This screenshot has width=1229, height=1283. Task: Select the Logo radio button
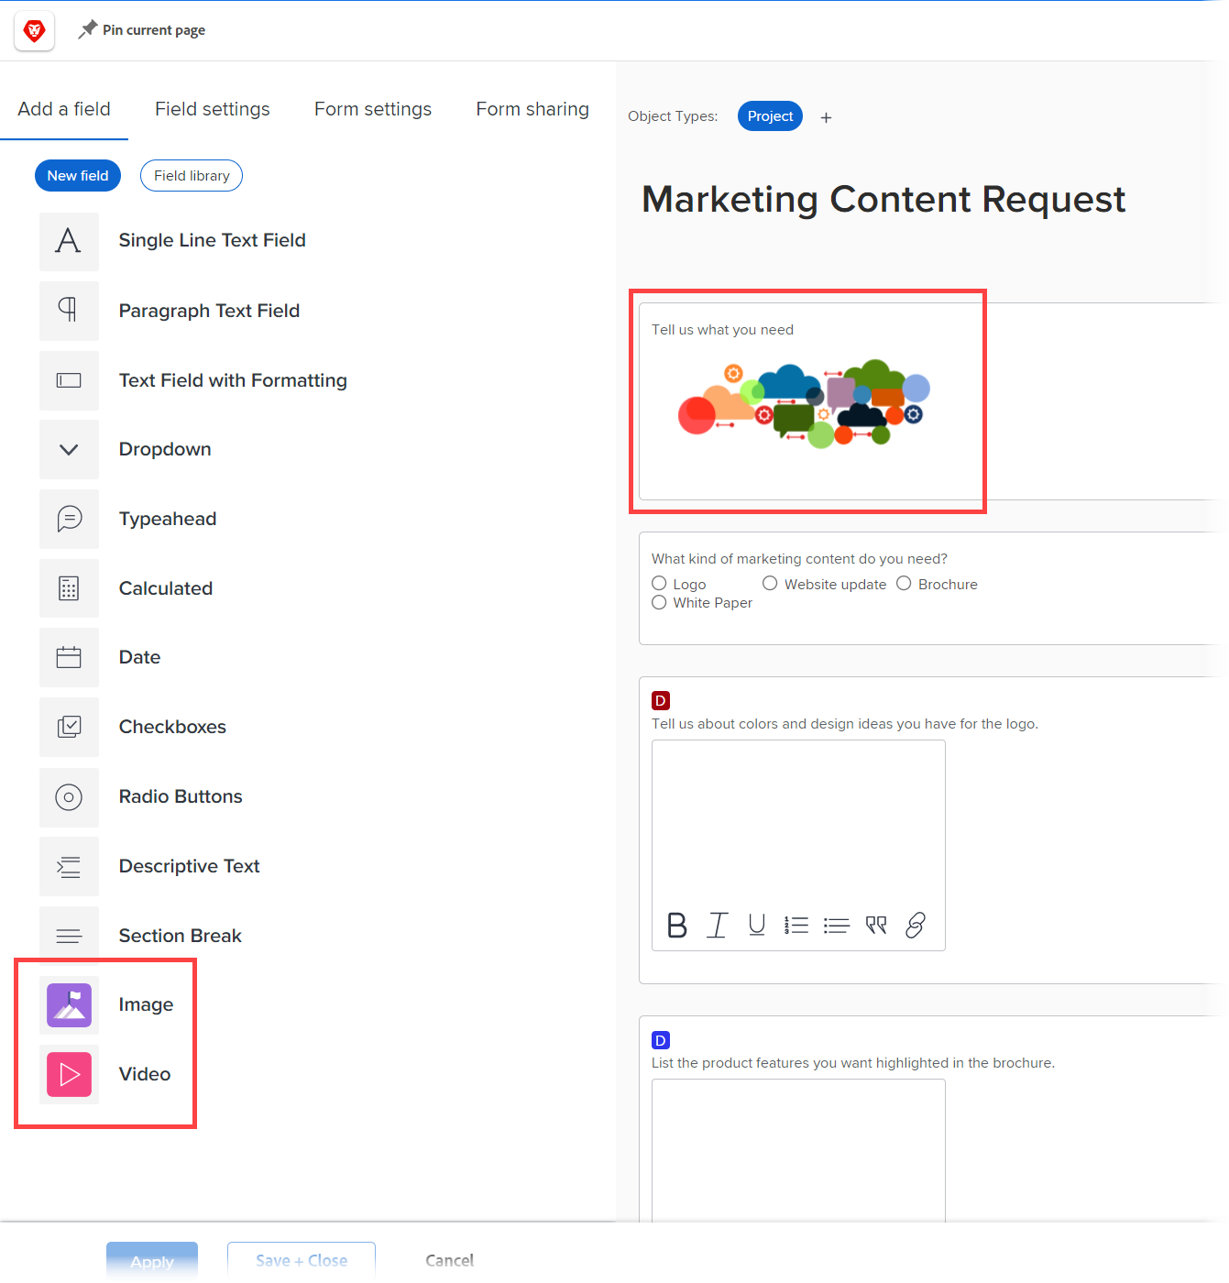coord(659,584)
